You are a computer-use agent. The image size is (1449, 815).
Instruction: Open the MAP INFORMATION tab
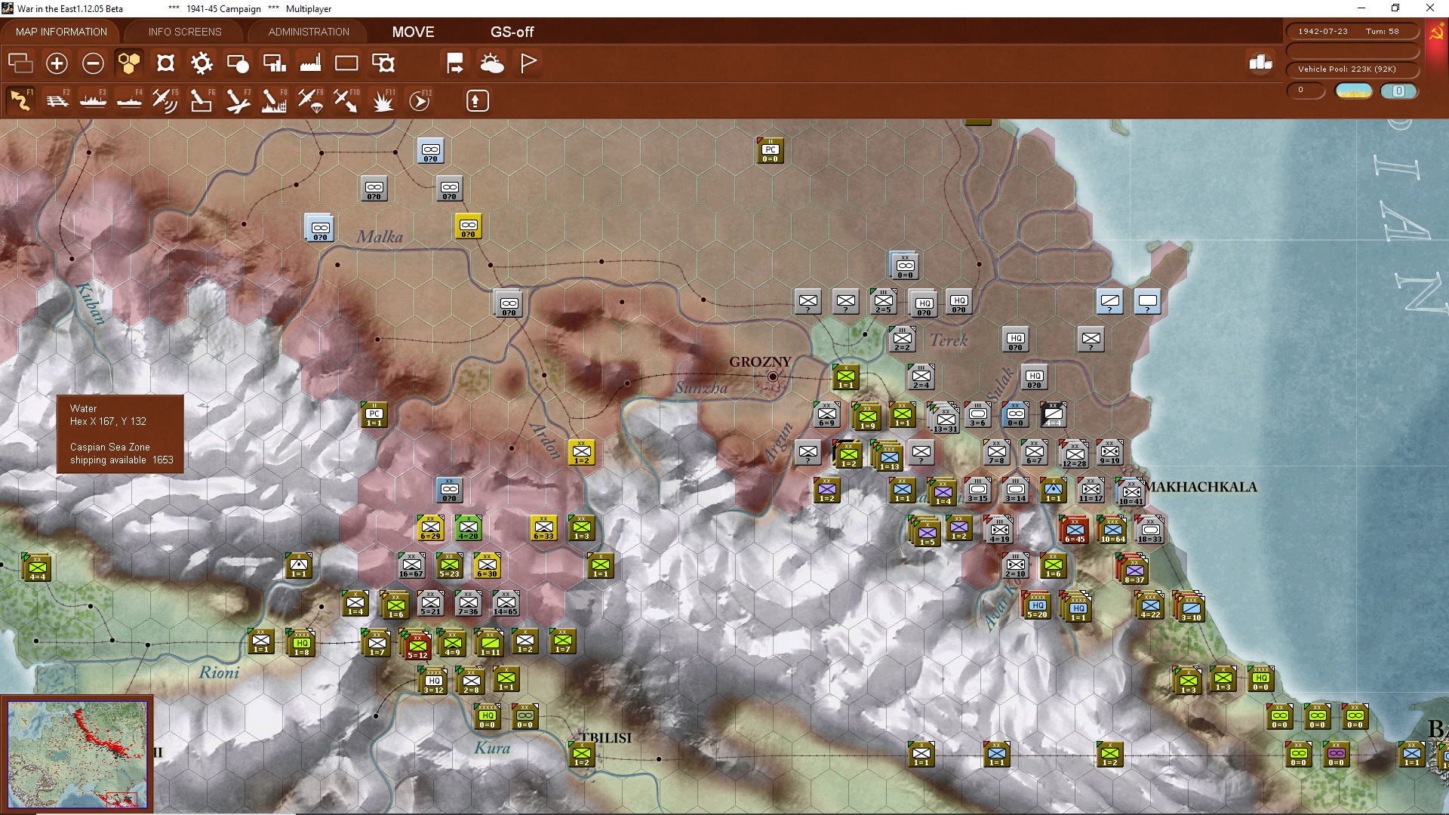pyautogui.click(x=61, y=32)
